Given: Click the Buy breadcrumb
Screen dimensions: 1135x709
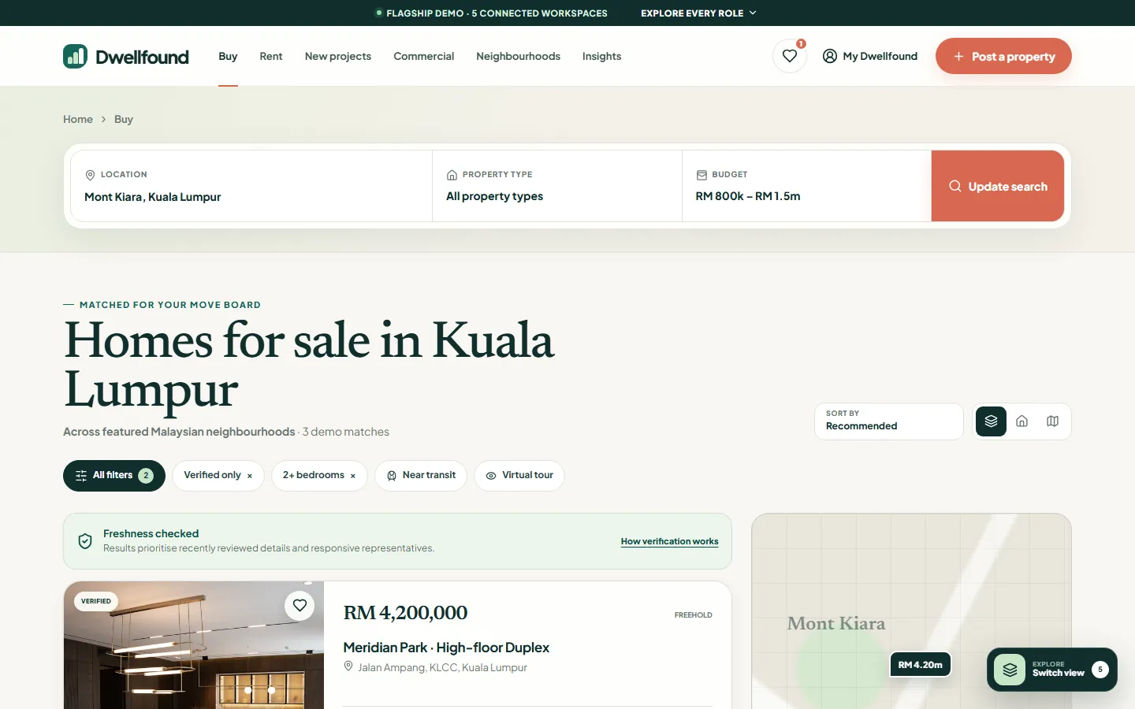Looking at the screenshot, I should [x=124, y=119].
